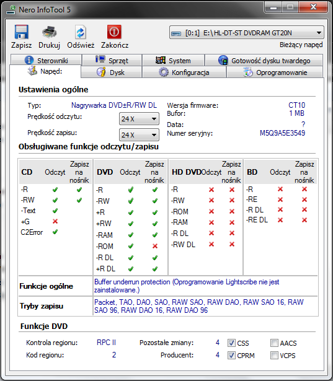Click the buffer value 1 MB
Screen dimensions: 333x381
tap(296, 113)
